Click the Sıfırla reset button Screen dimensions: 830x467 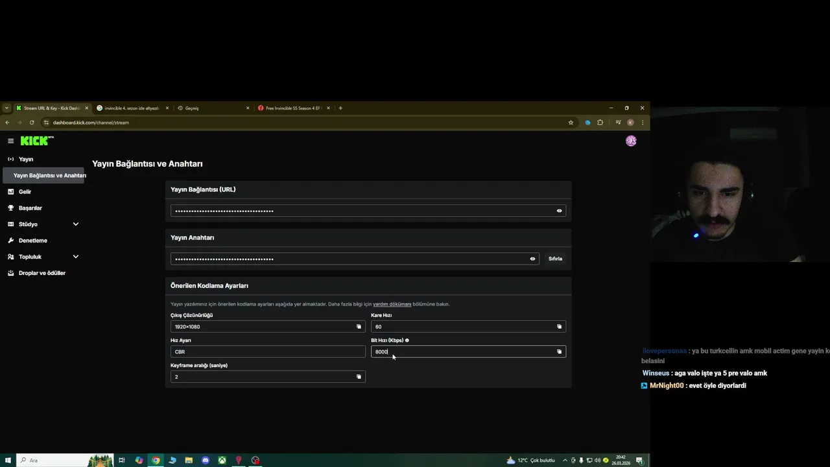[x=555, y=259]
